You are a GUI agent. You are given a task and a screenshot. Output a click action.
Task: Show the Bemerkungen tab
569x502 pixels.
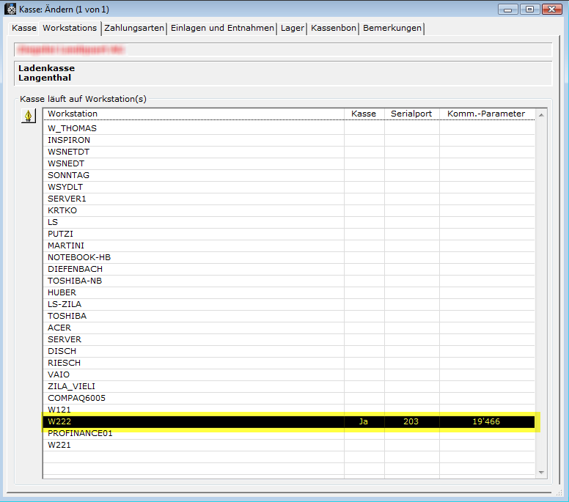[392, 28]
